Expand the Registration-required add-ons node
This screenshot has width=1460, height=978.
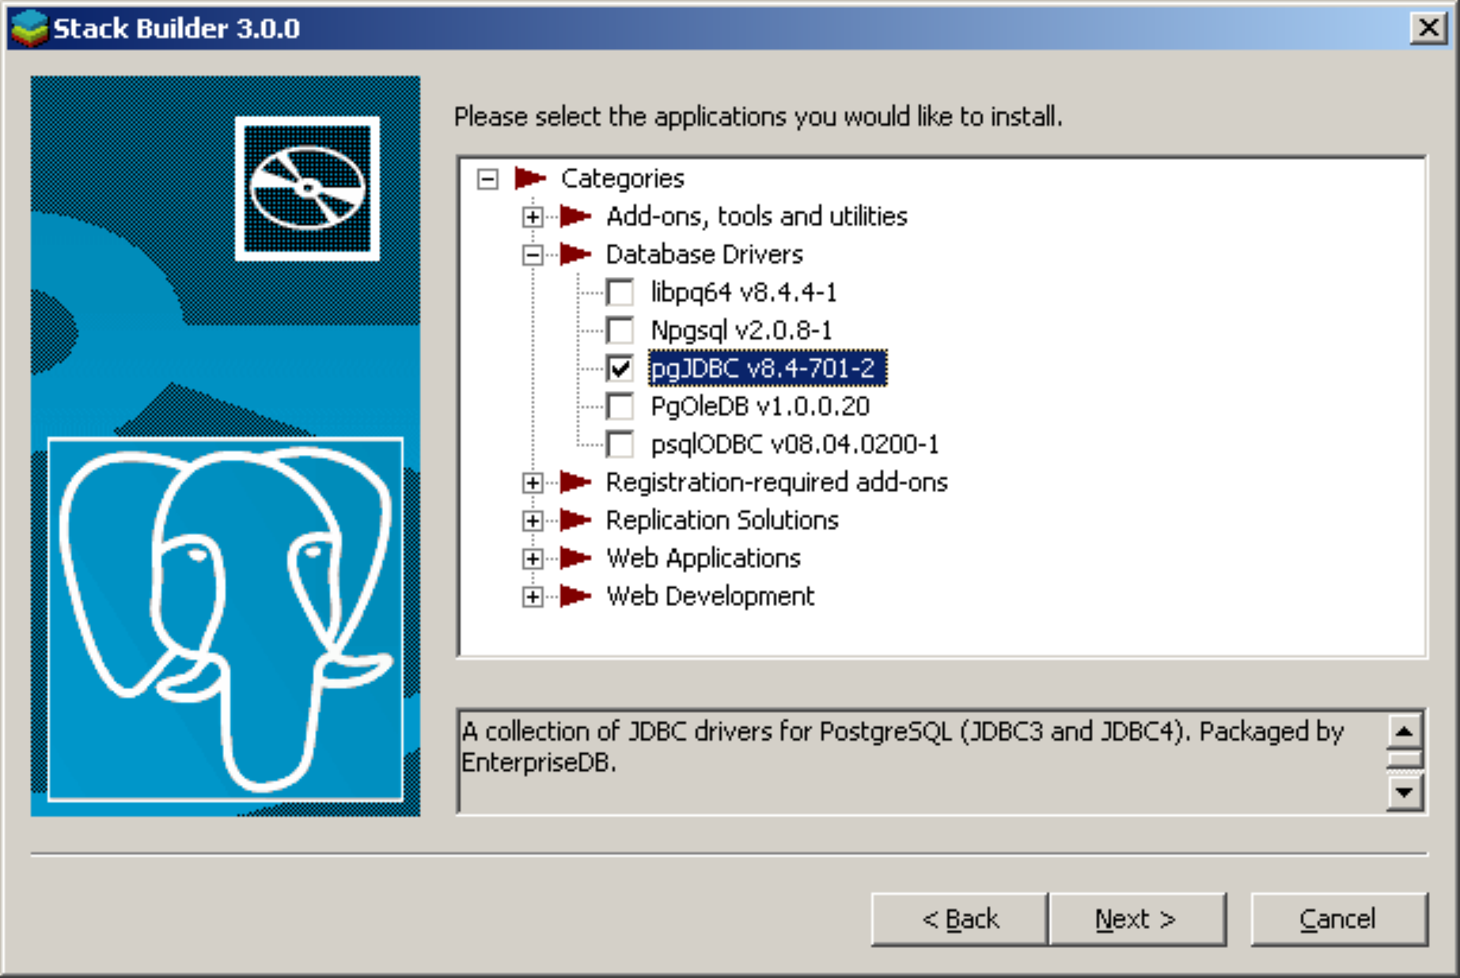[x=533, y=483]
